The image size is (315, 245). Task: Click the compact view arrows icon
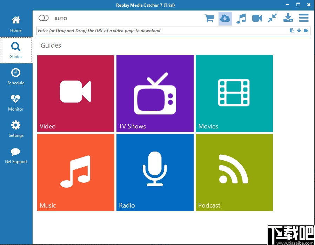(272, 18)
